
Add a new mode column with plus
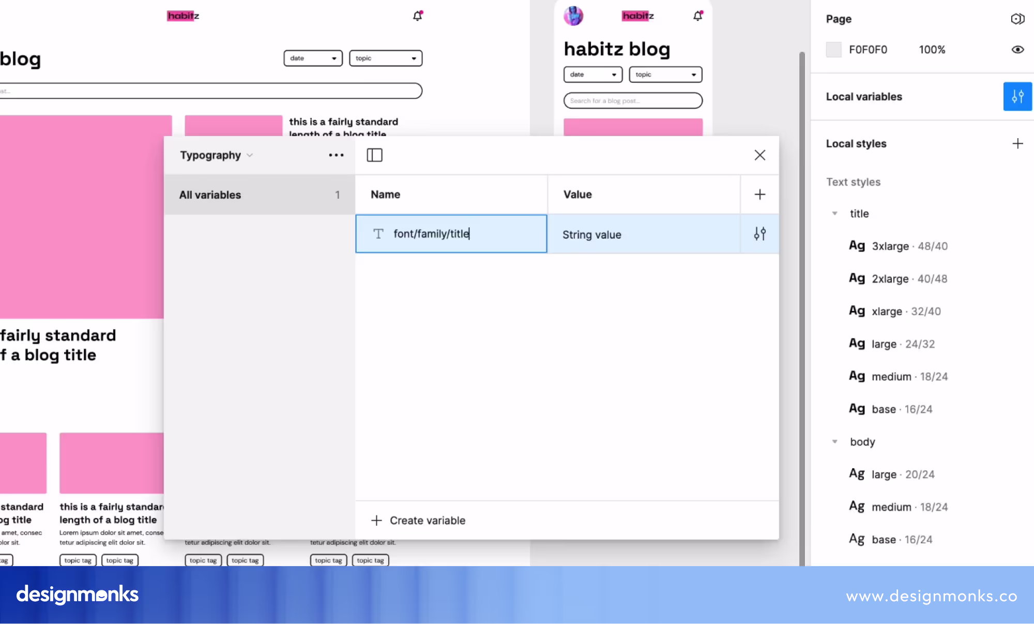pos(759,195)
